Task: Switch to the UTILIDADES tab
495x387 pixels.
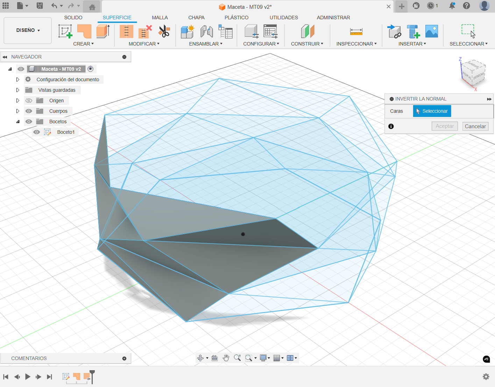Action: tap(284, 18)
